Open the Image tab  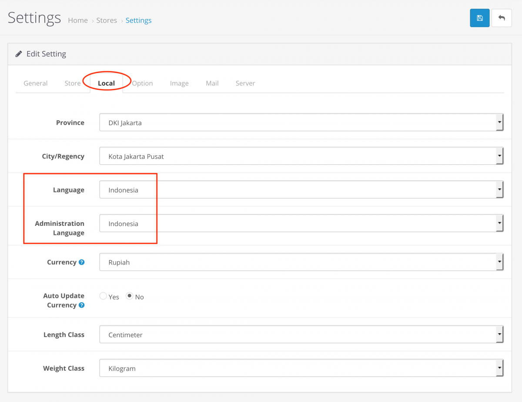pyautogui.click(x=179, y=83)
